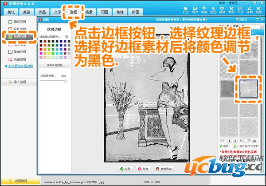The width and height of the screenshot is (266, 186).
Task: Click the 新建 new image icon
Action: (204, 10)
